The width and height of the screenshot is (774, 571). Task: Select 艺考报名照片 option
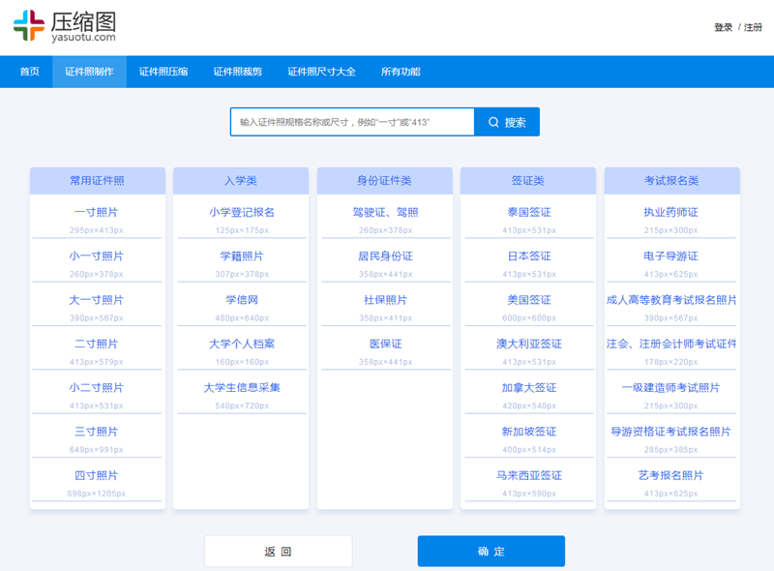pyautogui.click(x=670, y=475)
